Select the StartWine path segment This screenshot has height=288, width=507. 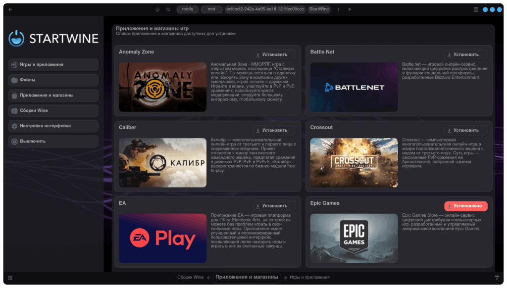pyautogui.click(x=319, y=9)
